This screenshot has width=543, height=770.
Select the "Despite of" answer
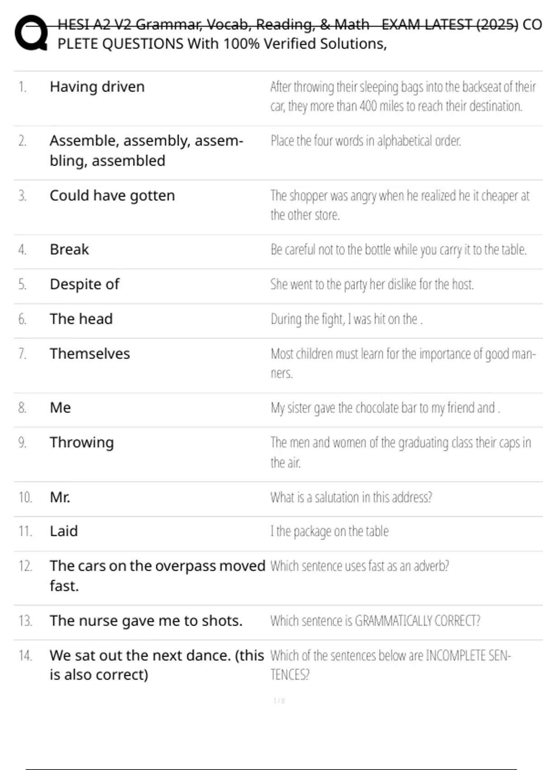click(x=85, y=284)
